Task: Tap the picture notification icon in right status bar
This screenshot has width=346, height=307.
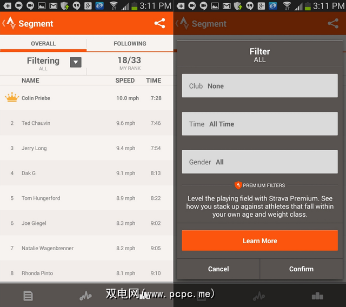Action: coord(215,6)
